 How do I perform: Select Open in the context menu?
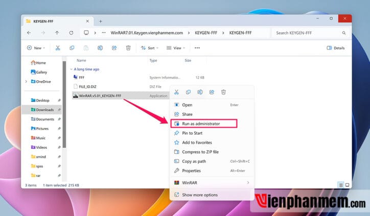coord(212,105)
